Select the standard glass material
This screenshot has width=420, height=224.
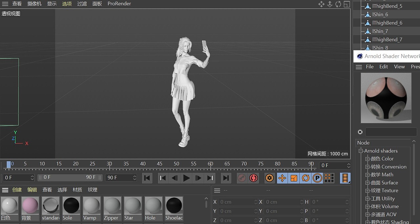51,208
